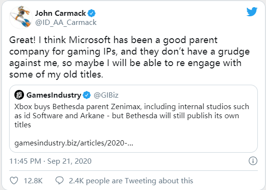Open the John Carmack display name
The width and height of the screenshot is (266, 190).
tap(60, 13)
